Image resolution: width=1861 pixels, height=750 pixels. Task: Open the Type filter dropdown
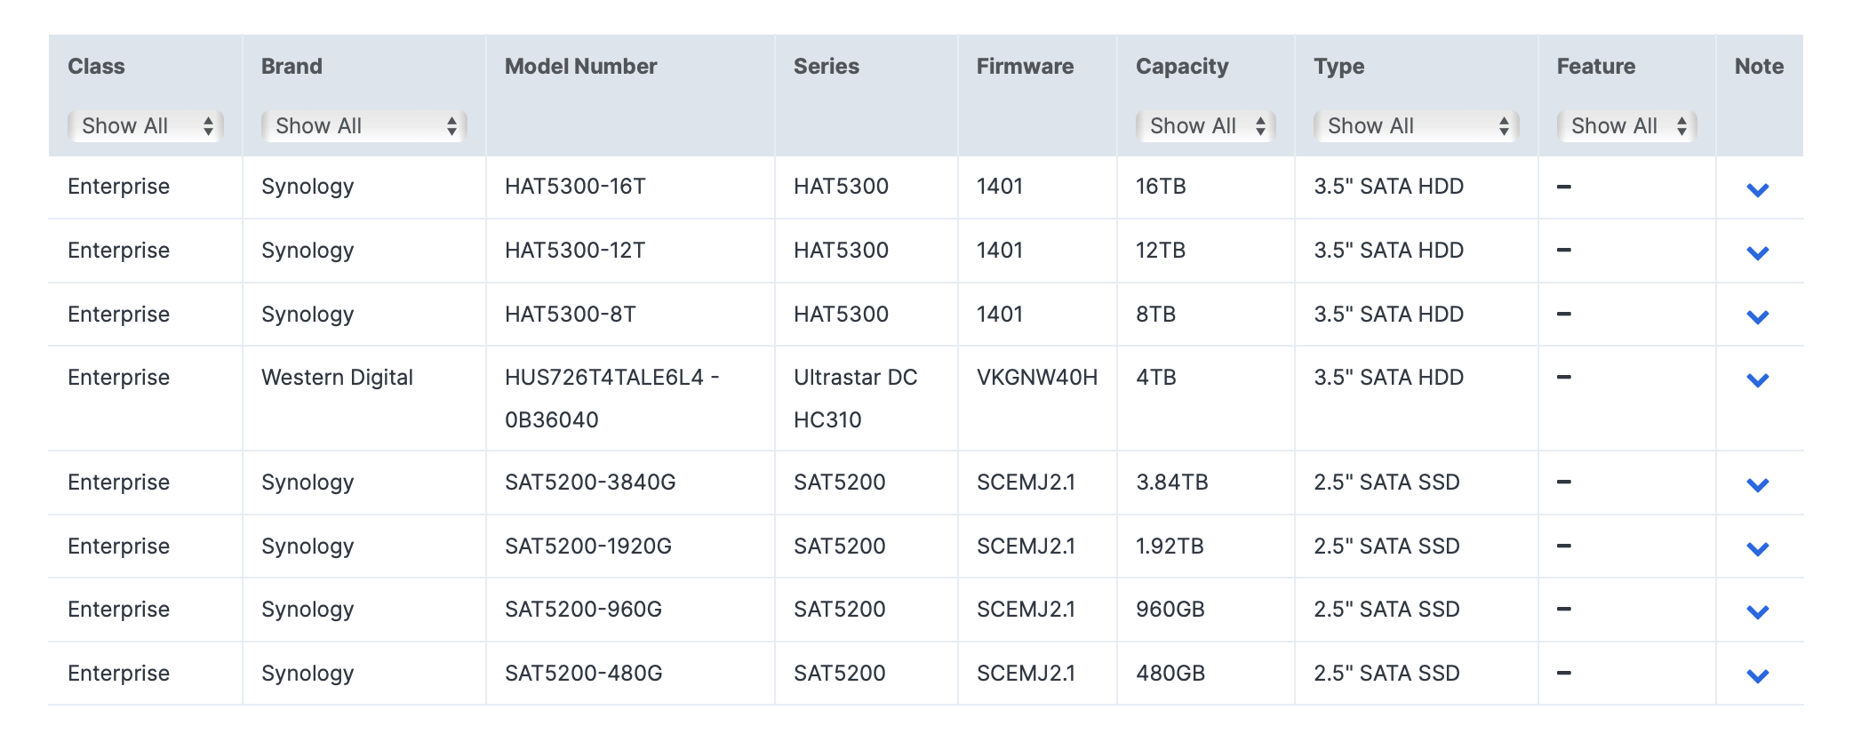click(x=1417, y=126)
